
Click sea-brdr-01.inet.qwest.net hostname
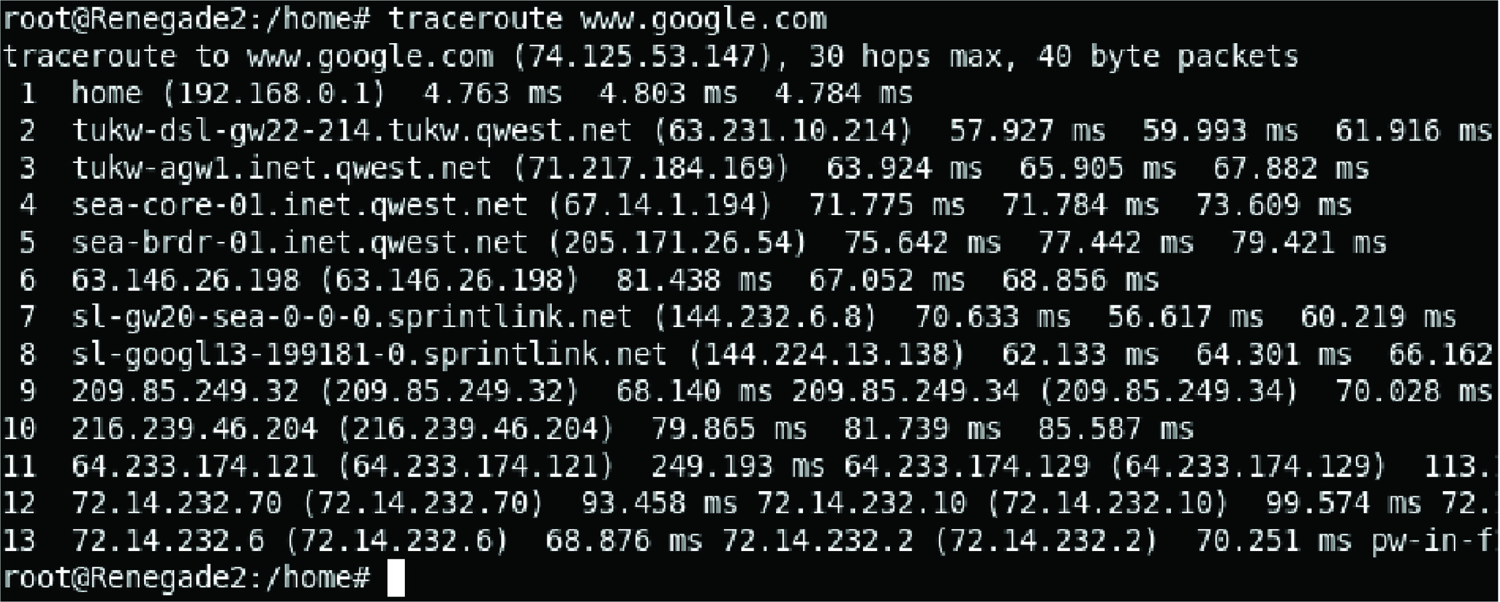tap(299, 242)
